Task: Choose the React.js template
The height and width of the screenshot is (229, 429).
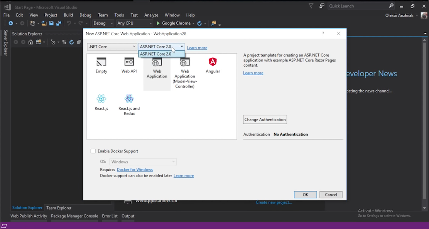Action: [101, 103]
